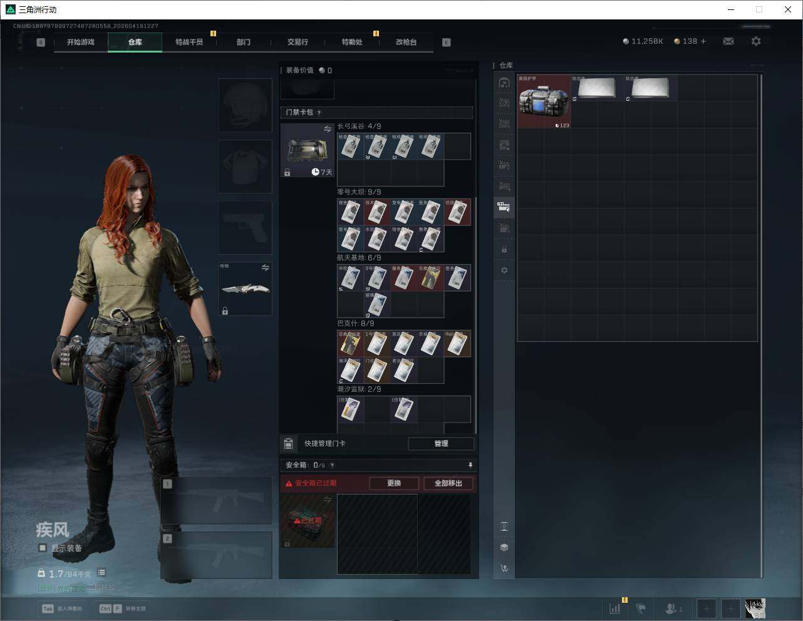
Task: Toggle the 显示装备 checkbox
Action: coord(43,548)
